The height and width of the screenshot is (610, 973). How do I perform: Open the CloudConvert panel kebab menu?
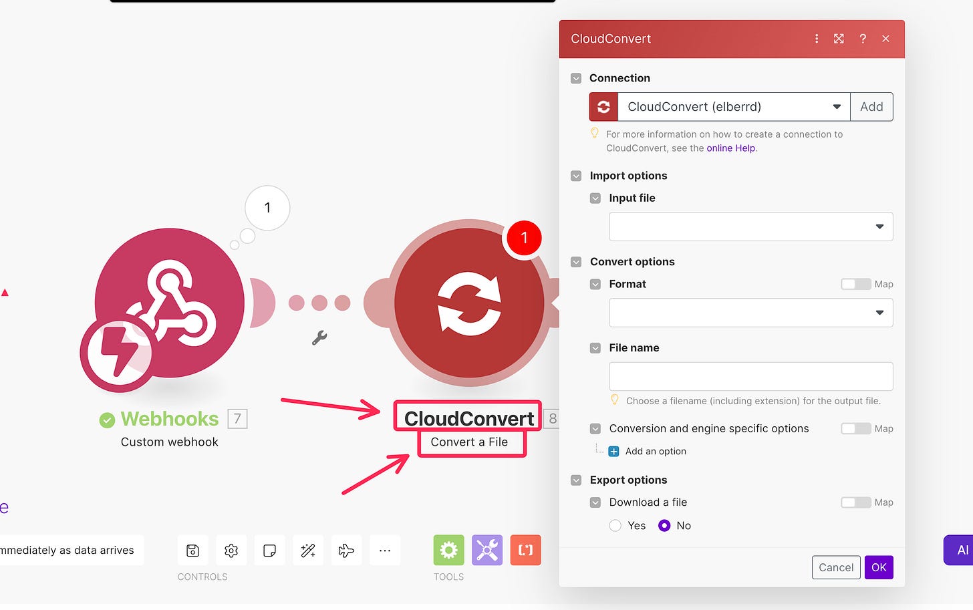tap(817, 39)
